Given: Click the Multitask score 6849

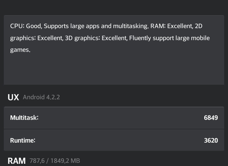Looking at the screenshot, I should [211, 118].
